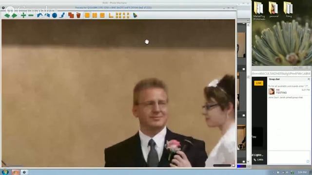Open the Photo Mechanic taskbar icon

[24, 172]
